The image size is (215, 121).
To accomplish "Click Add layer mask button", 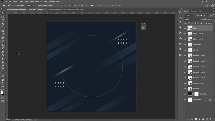I will click(196, 119).
